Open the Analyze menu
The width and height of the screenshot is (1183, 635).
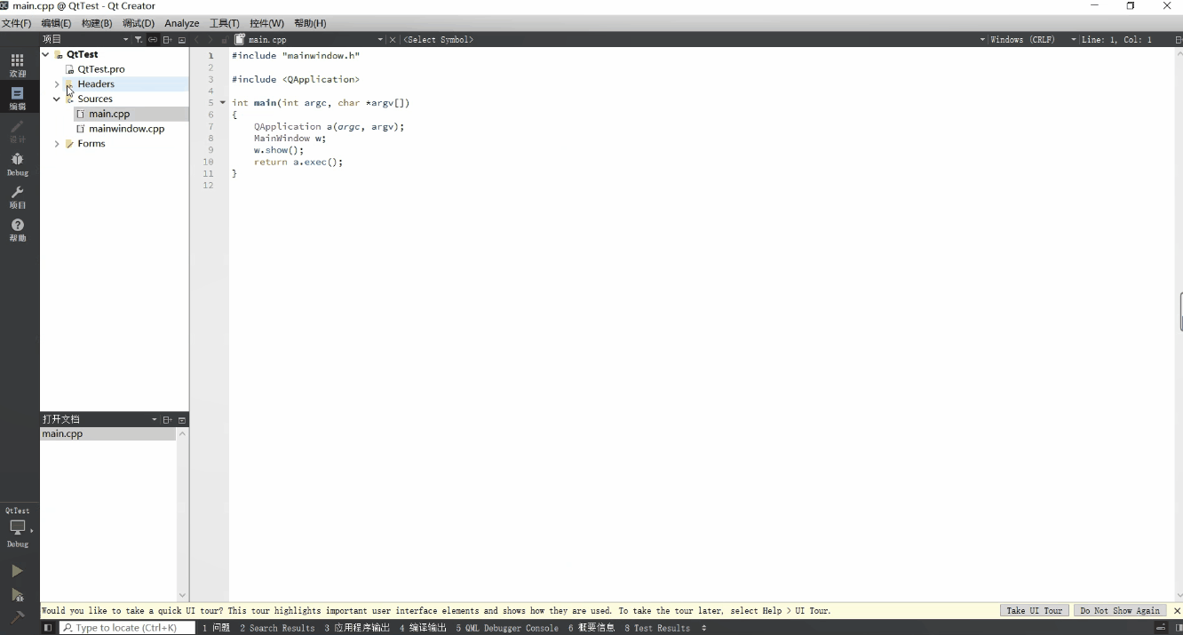tap(182, 23)
